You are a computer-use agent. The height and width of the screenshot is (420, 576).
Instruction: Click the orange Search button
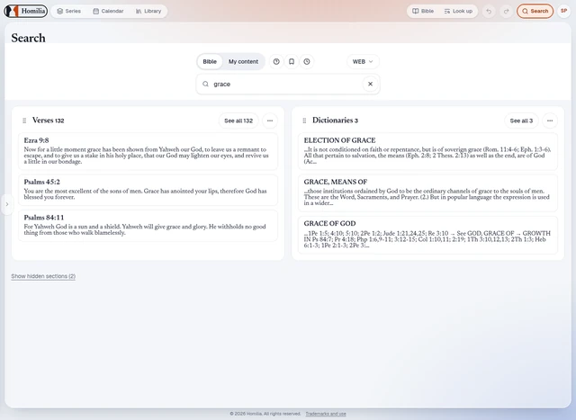click(535, 11)
